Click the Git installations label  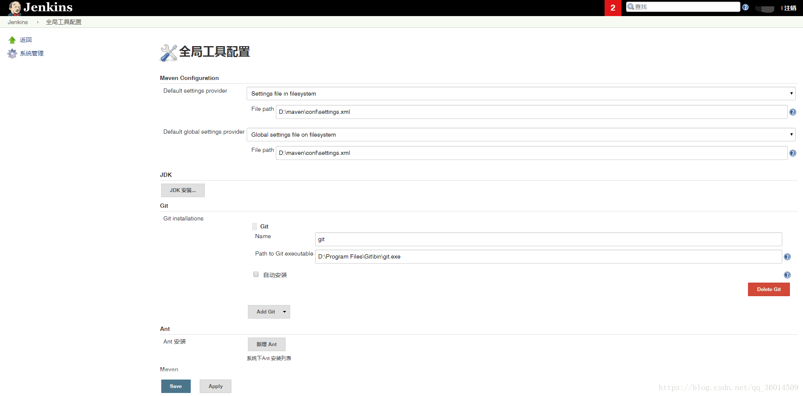point(183,218)
